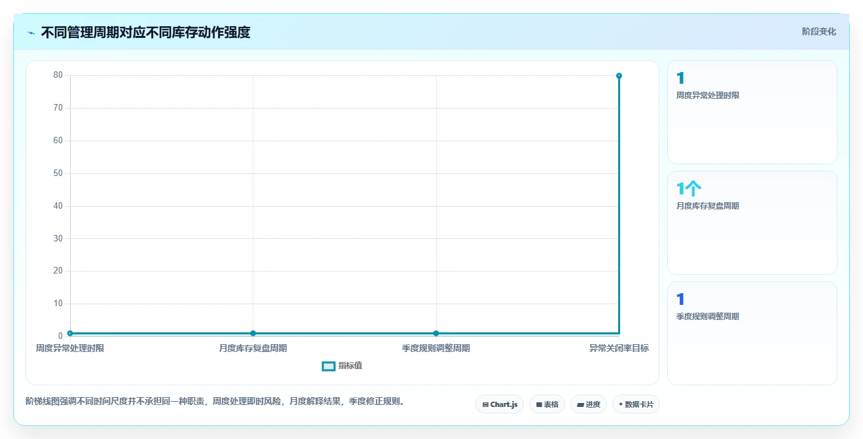The width and height of the screenshot is (863, 439).
Task: Click the 进度 tag button
Action: coord(589,404)
